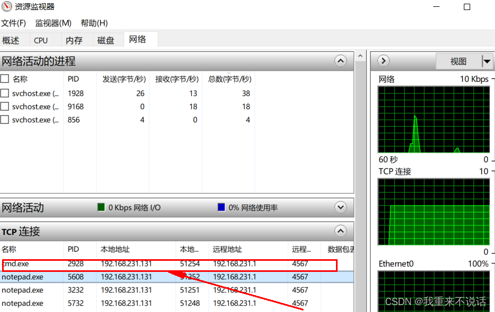
Task: Switch to the 内存 tab
Action: 77,40
